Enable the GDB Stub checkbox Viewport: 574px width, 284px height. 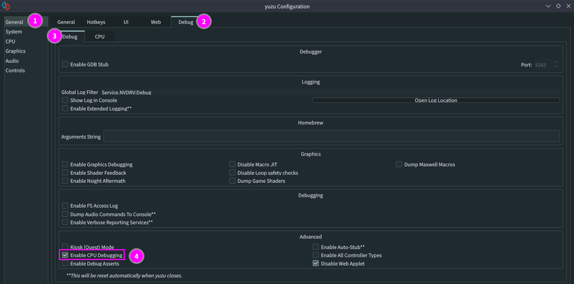point(65,64)
